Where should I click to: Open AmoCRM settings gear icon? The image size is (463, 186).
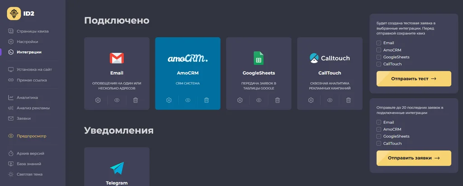pyautogui.click(x=169, y=100)
